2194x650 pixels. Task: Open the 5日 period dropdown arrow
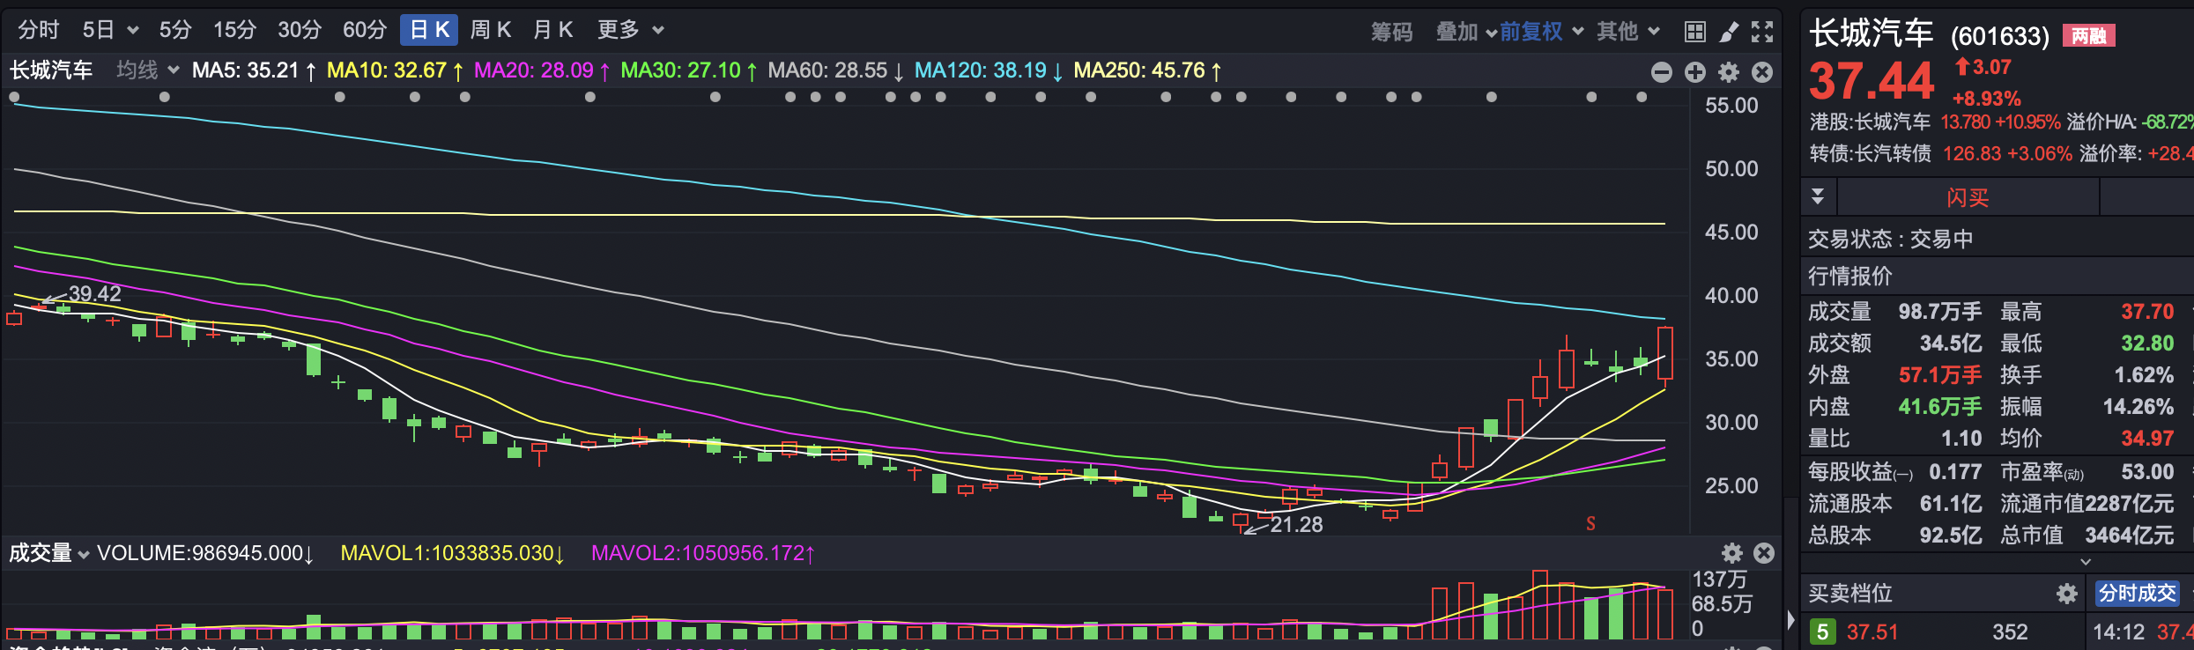click(x=133, y=30)
